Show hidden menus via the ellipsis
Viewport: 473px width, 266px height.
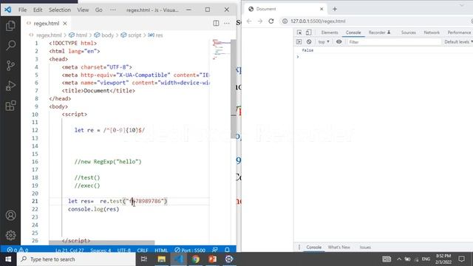[113, 10]
